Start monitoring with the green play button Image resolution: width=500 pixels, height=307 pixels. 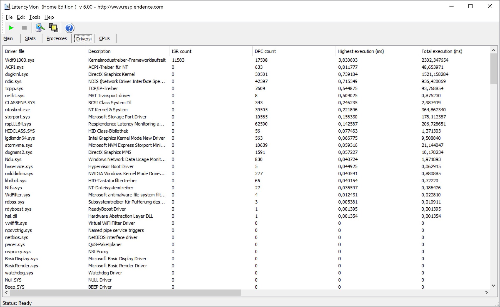point(11,28)
